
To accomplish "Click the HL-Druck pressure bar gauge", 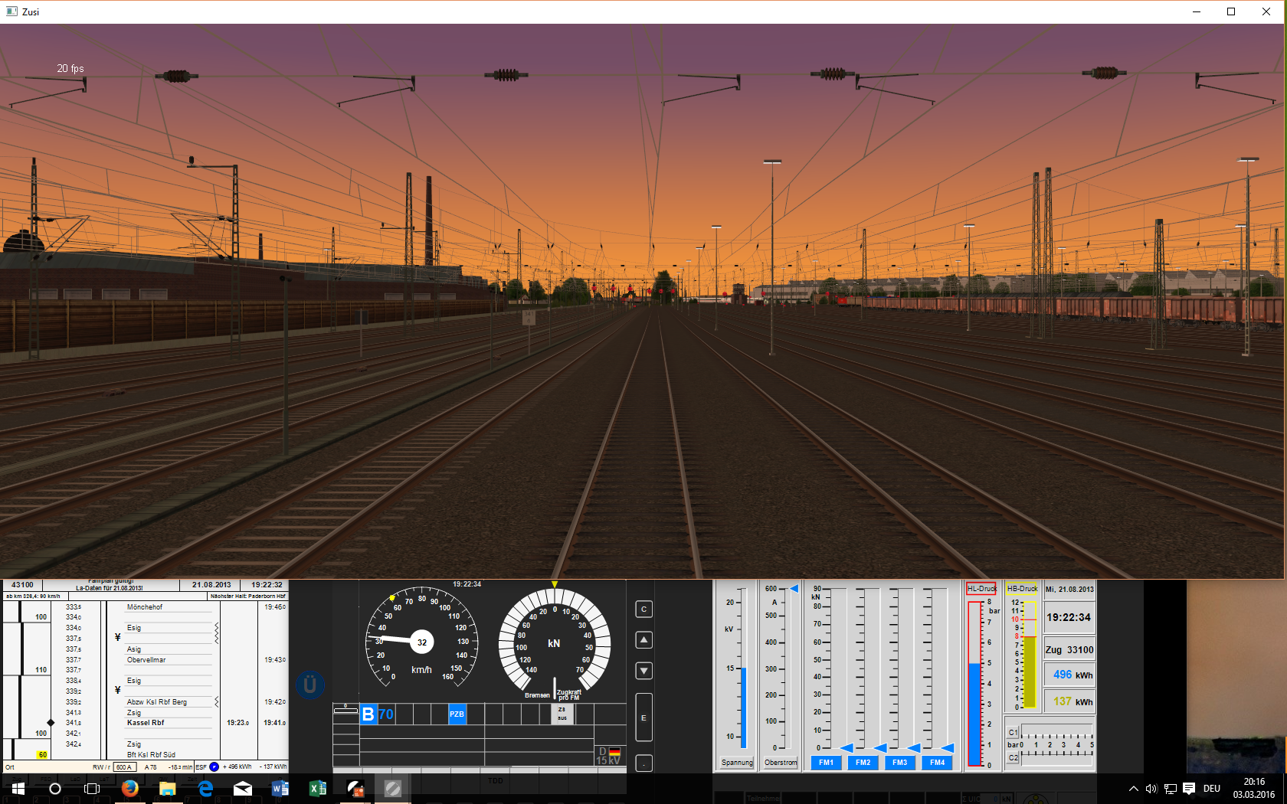I will (974, 684).
